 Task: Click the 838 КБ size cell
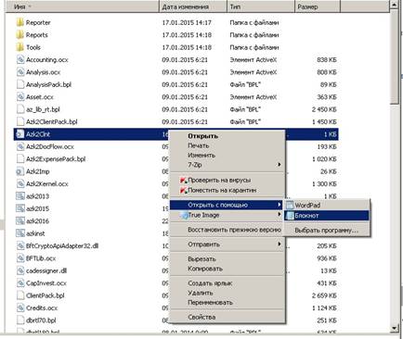click(x=327, y=59)
